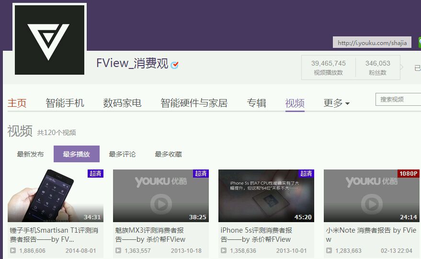Open title link 魅族MX3评测消费者报告
The image size is (421, 259).
(150, 235)
